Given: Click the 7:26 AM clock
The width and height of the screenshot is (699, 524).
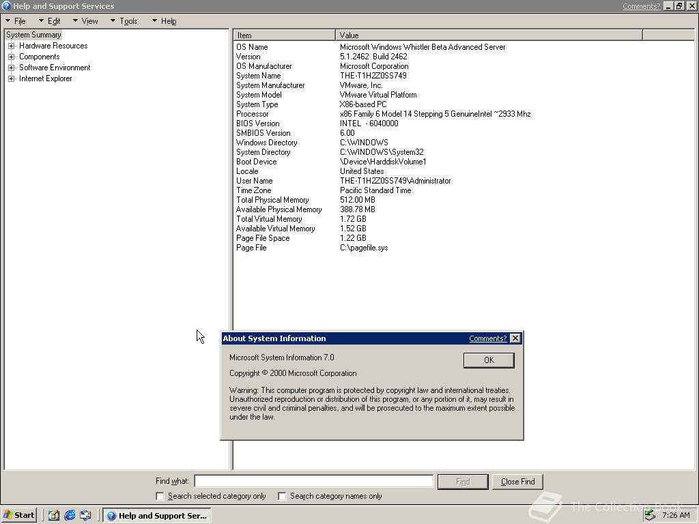Looking at the screenshot, I should tap(676, 515).
